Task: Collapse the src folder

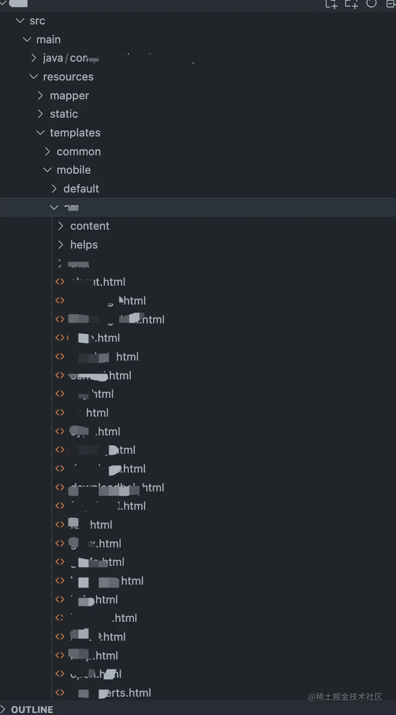Action: (19, 20)
